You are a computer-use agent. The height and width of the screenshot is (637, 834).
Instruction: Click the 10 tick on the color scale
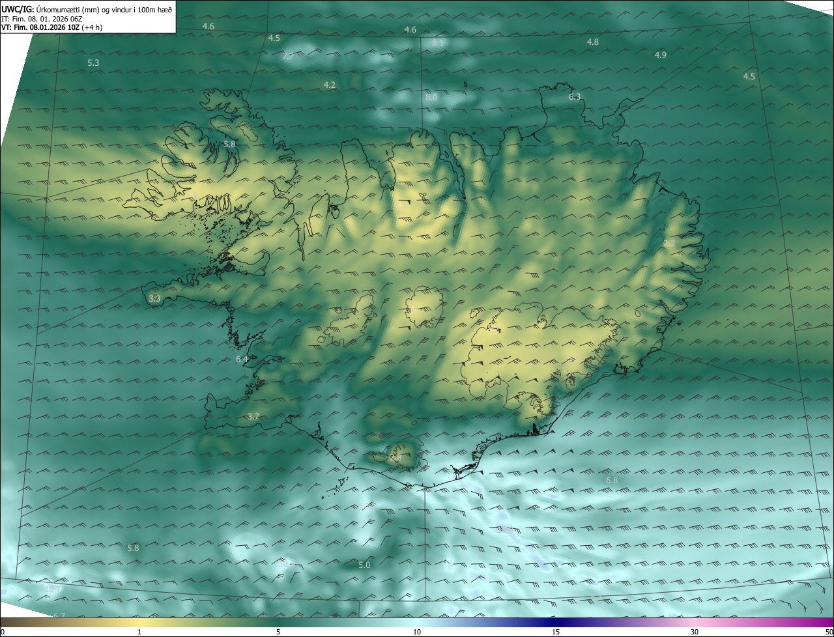417,632
